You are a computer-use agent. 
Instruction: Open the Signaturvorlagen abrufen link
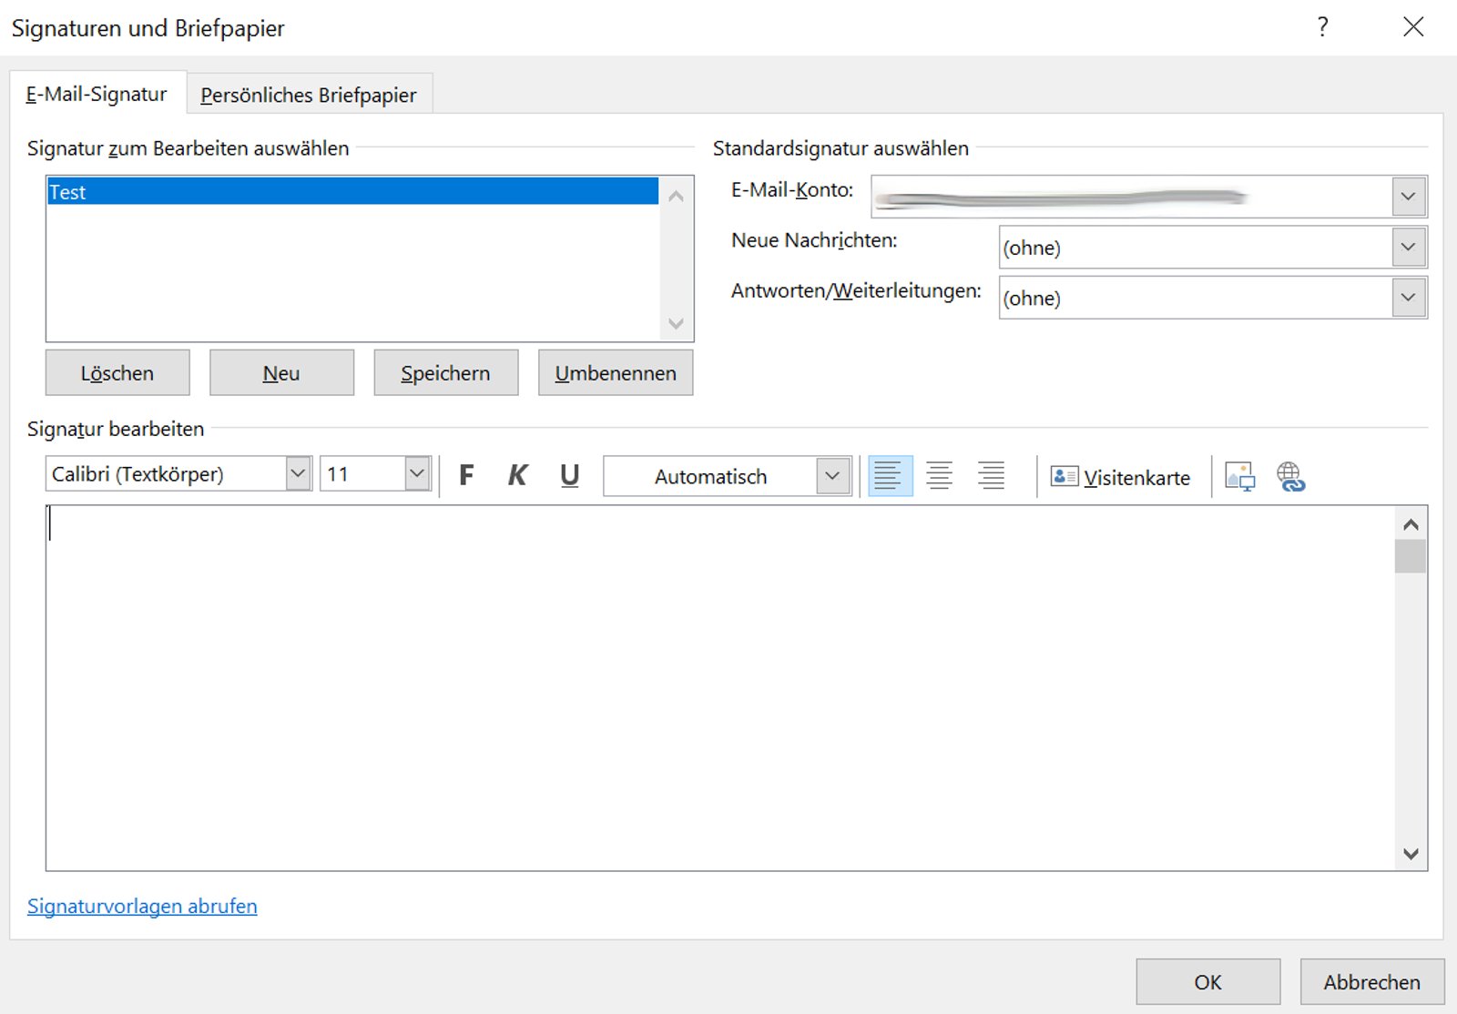pos(141,906)
